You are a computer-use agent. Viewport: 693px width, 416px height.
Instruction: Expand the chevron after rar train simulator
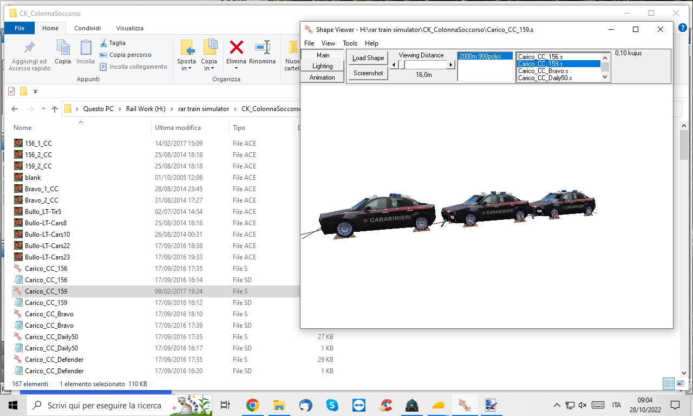click(235, 109)
